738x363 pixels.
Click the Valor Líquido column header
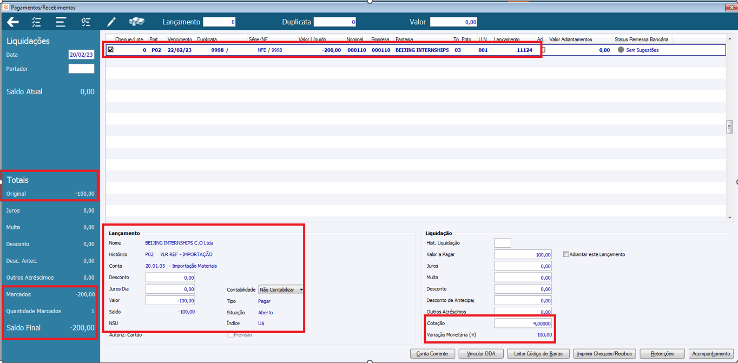point(312,39)
